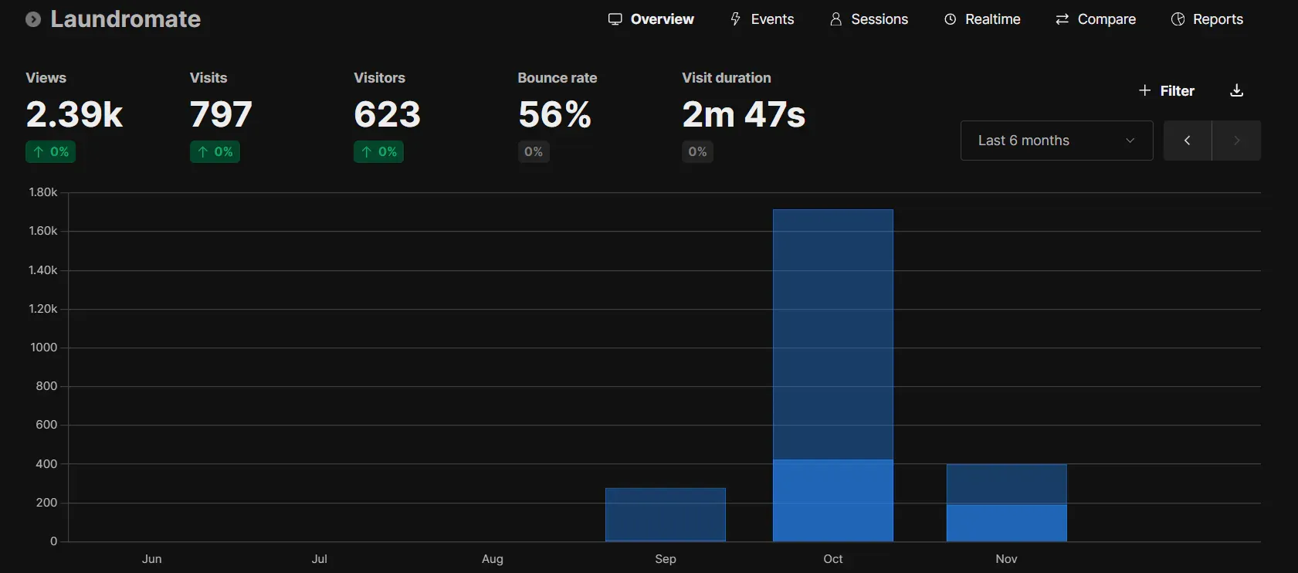Click the clock icon for Realtime
Screen dimensions: 1298x573
point(950,19)
